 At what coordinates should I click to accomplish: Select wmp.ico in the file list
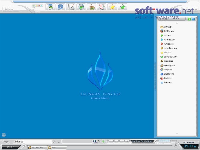(x=166, y=70)
